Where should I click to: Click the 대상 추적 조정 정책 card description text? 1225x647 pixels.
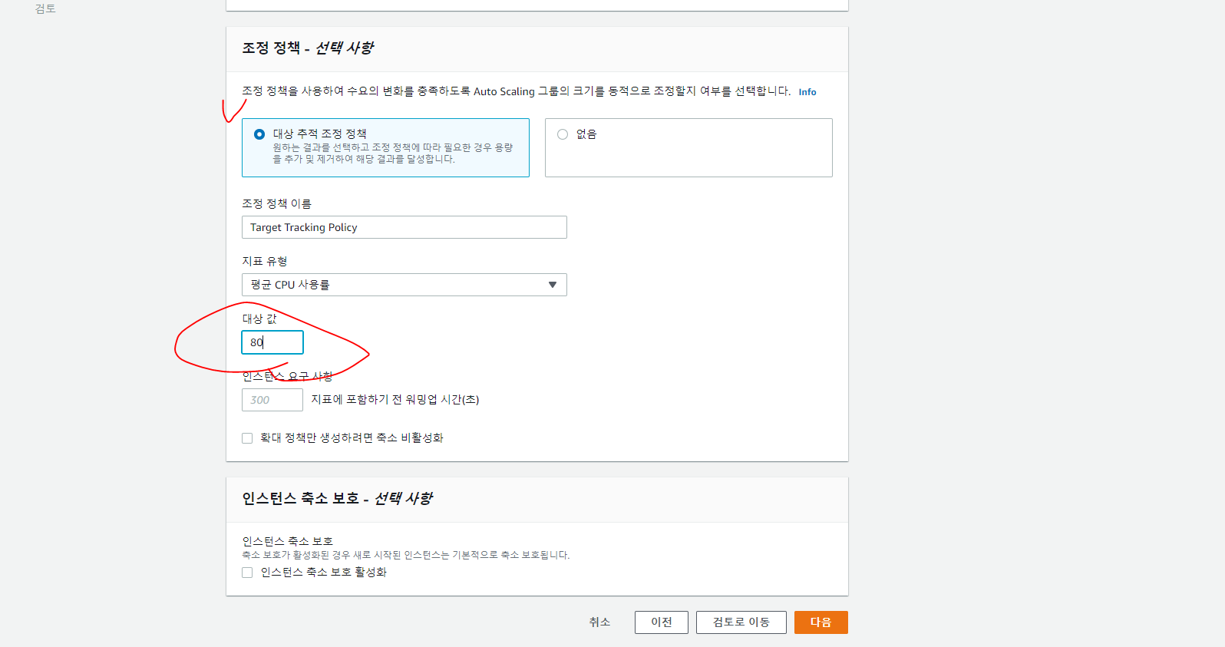coord(391,153)
